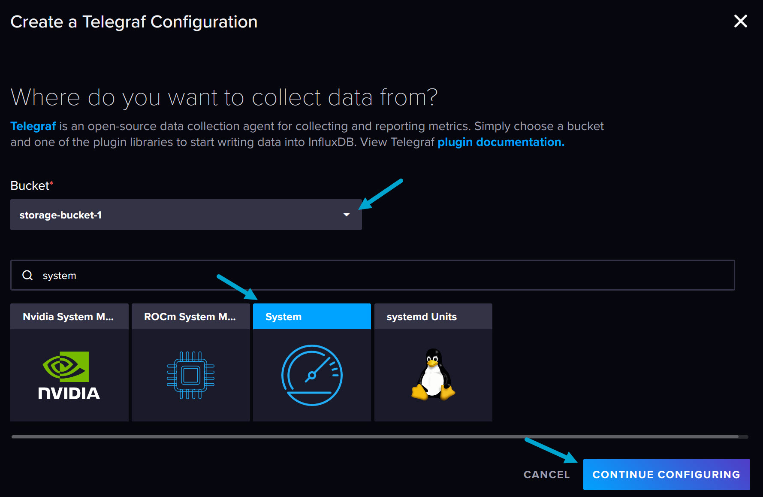Image resolution: width=763 pixels, height=497 pixels.
Task: Select the systemd Units tile header
Action: click(433, 316)
